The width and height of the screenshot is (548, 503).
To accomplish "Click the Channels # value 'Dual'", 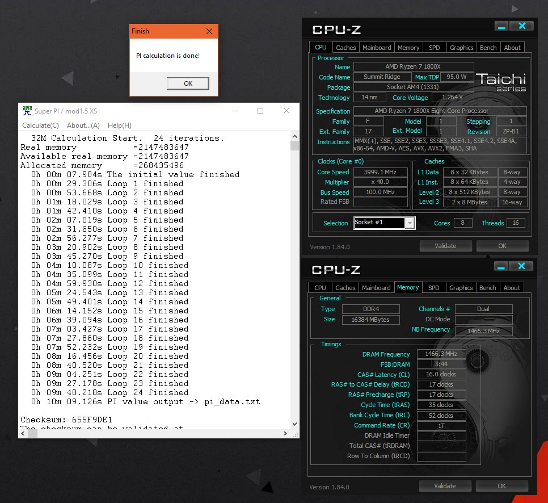I will coord(483,309).
